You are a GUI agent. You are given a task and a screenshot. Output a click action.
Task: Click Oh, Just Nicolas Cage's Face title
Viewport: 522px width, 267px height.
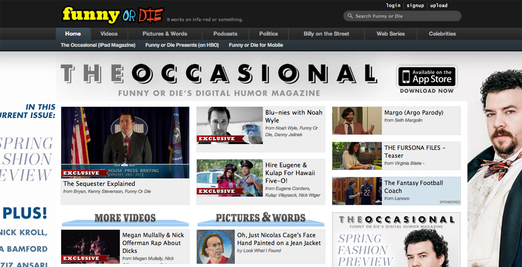[279, 239]
